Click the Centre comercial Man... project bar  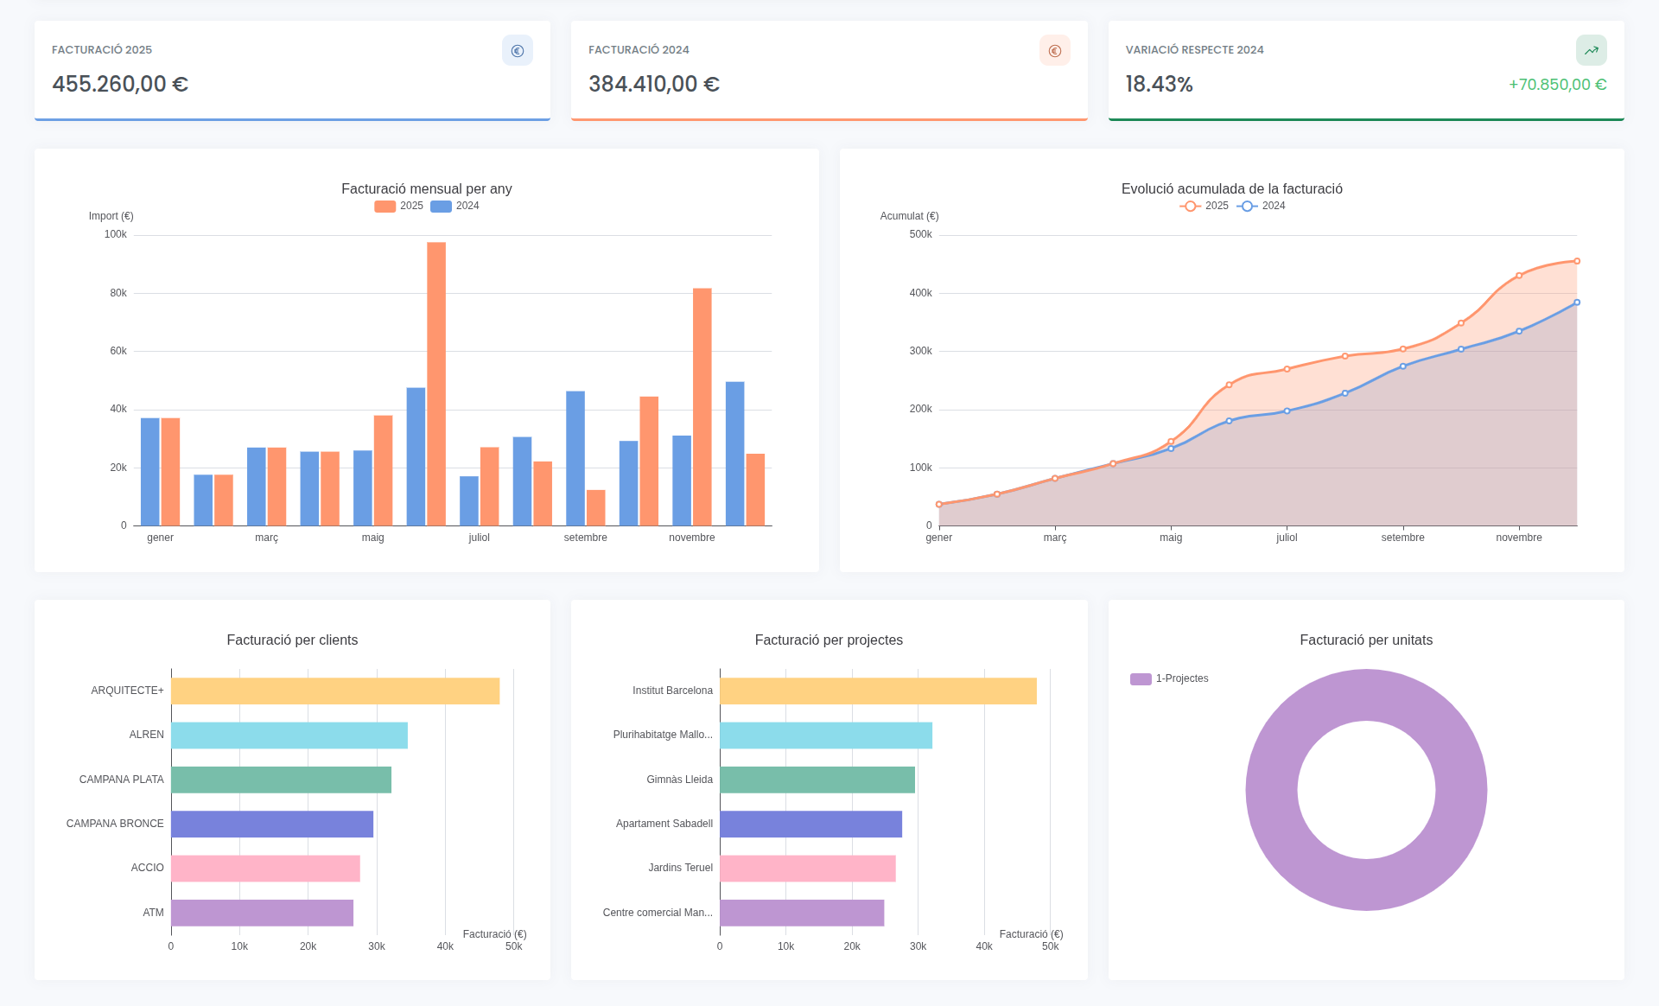pyautogui.click(x=802, y=913)
